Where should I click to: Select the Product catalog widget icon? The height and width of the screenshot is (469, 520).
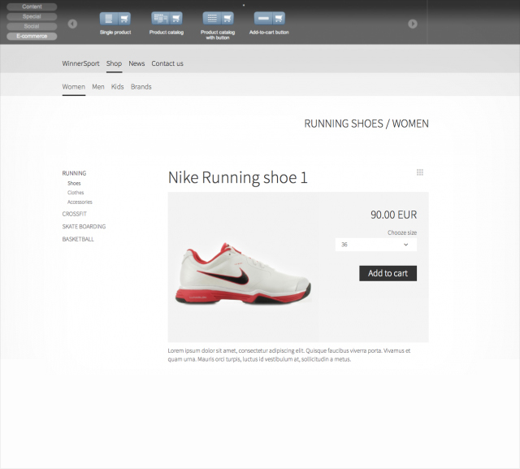click(167, 19)
